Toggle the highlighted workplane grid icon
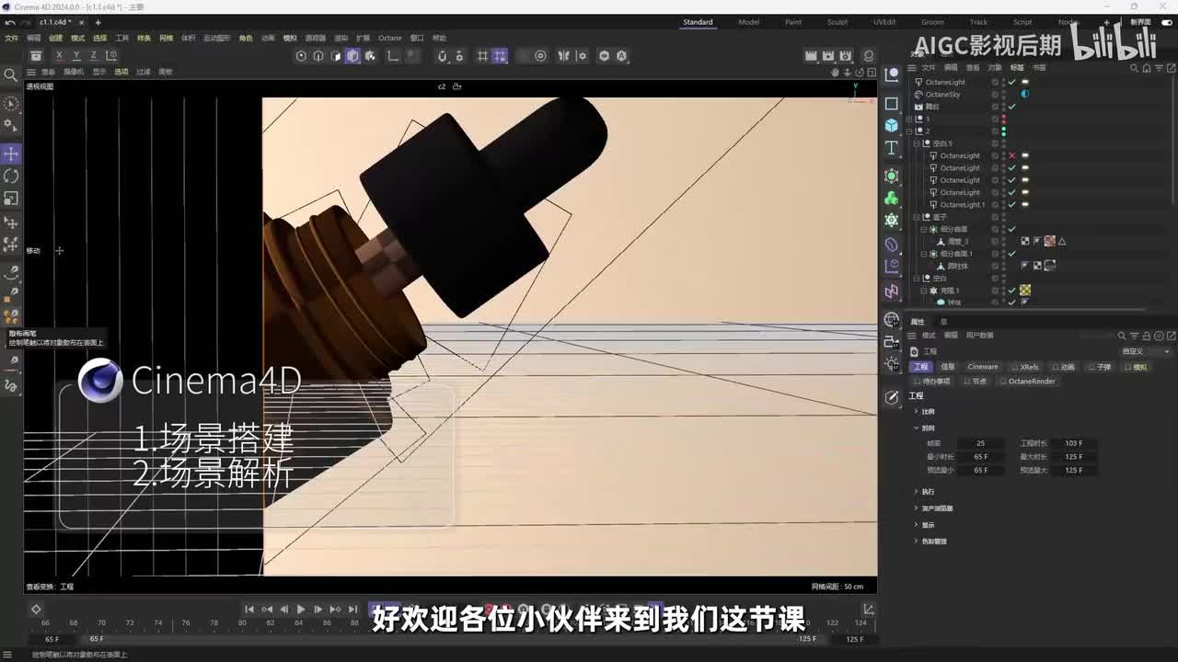Screen dimensions: 1178x662 (500, 56)
